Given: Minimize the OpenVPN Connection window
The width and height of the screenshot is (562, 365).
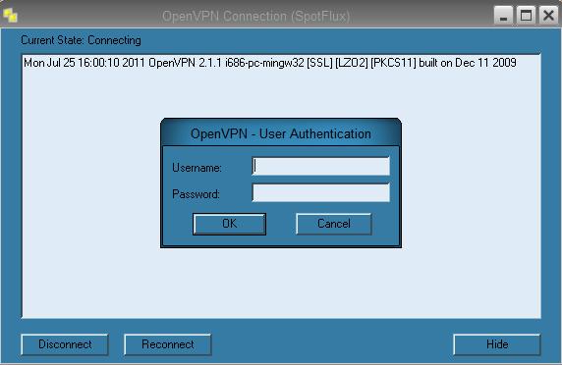Looking at the screenshot, I should [x=504, y=16].
